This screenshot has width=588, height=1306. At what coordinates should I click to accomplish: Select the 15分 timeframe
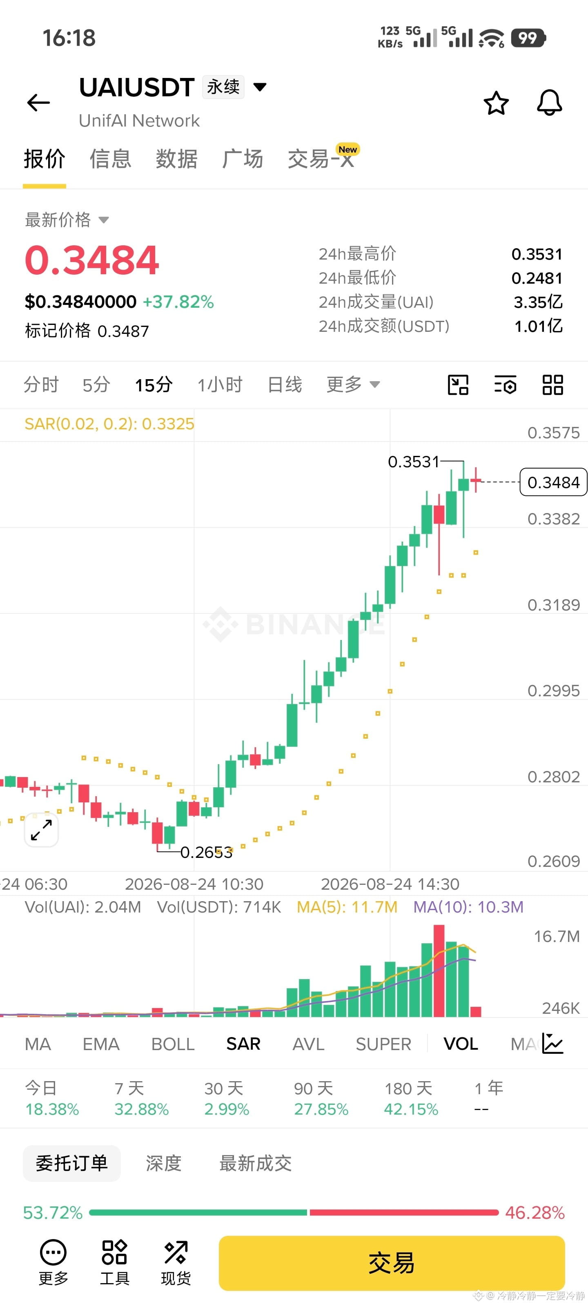(154, 385)
